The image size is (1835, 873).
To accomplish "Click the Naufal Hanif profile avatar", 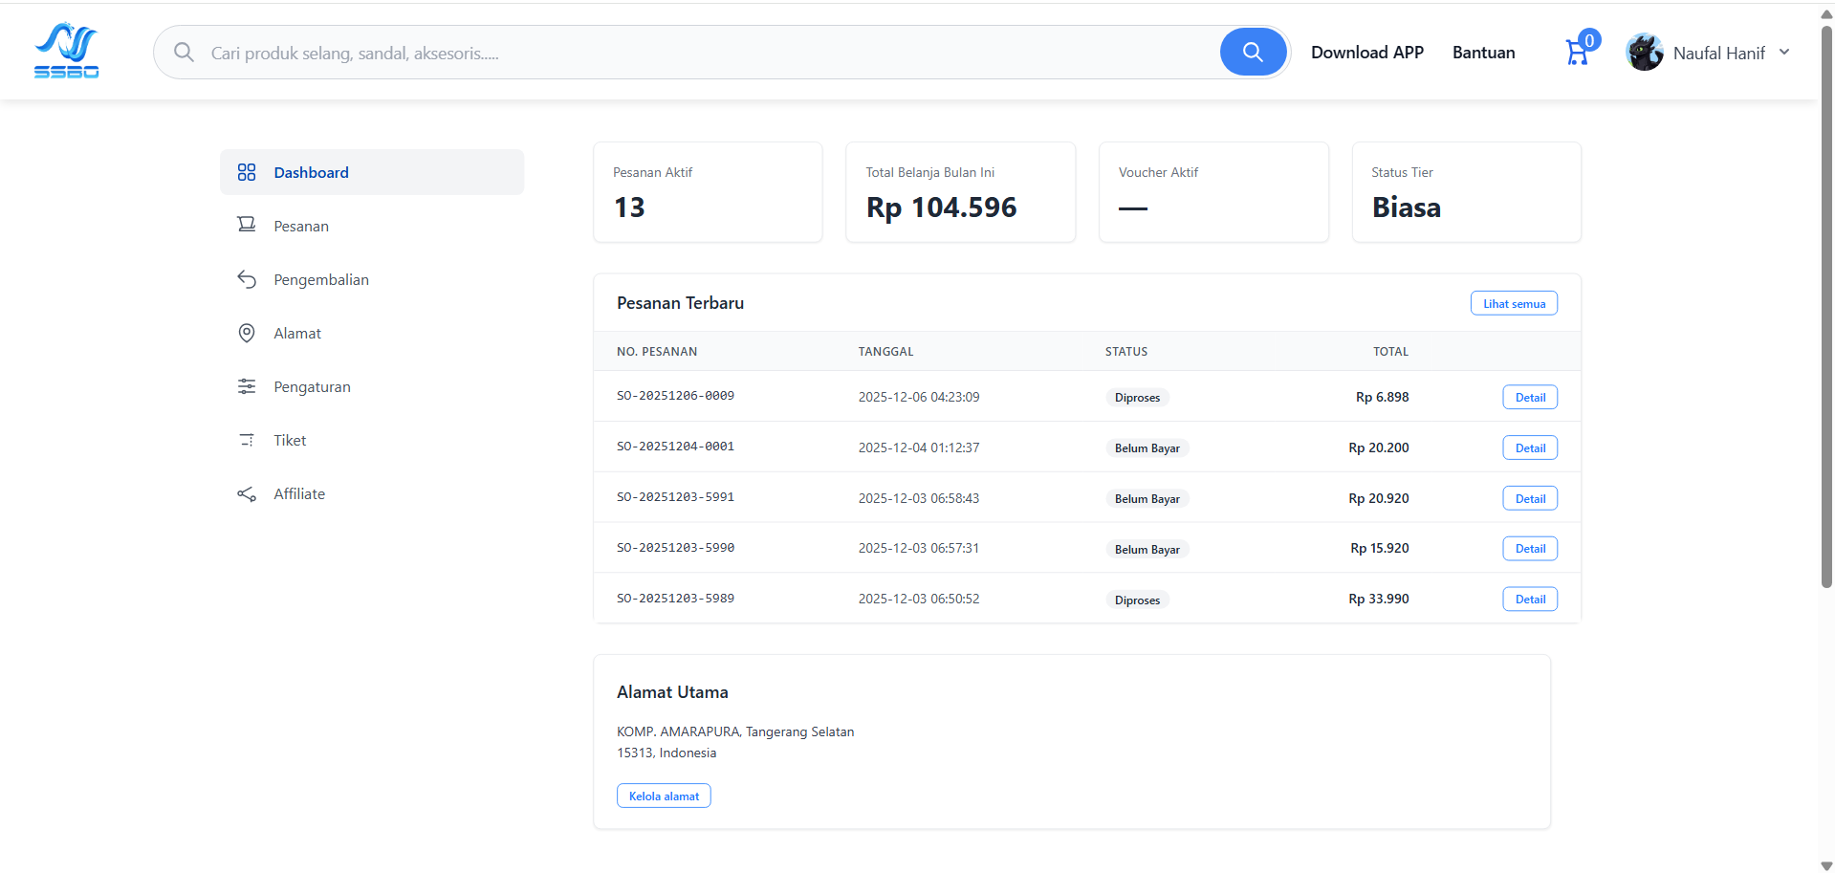I will point(1645,53).
